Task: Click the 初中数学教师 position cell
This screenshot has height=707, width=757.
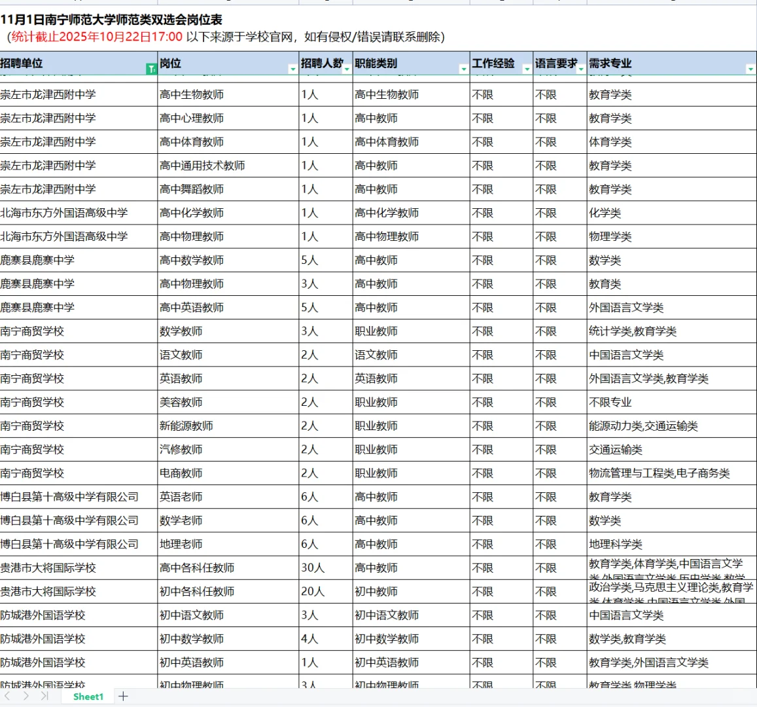Action: coord(228,639)
